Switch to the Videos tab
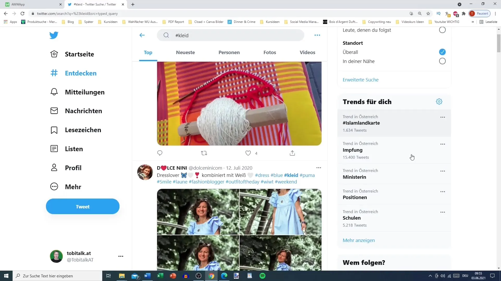This screenshot has height=281, width=501. (307, 52)
